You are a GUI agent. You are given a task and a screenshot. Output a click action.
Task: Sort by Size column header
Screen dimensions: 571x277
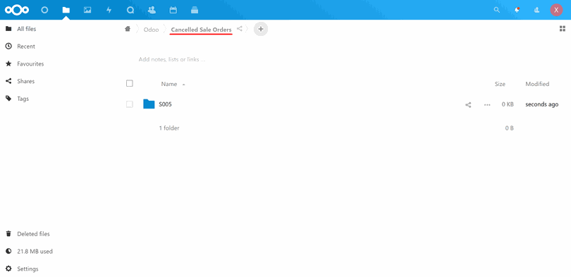point(500,84)
